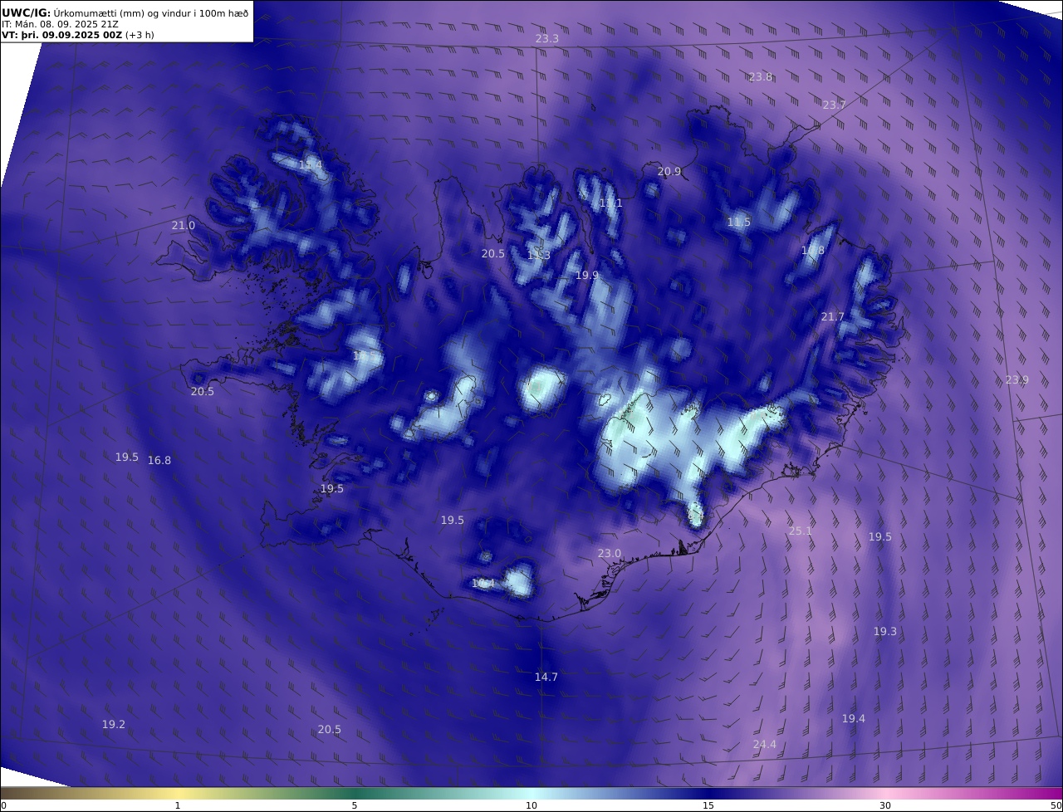This screenshot has height=812, width=1063.
Task: Click the 21.7 value label
Action: [832, 316]
